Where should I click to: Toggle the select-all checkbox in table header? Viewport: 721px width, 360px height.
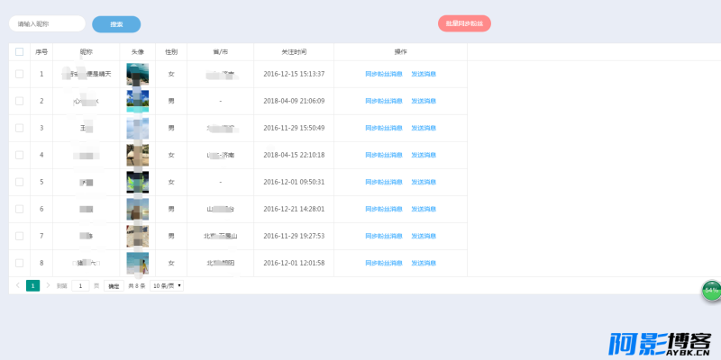pos(19,52)
